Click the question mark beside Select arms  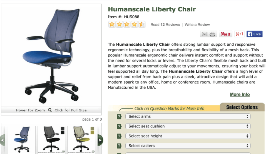pyautogui.click(x=119, y=117)
